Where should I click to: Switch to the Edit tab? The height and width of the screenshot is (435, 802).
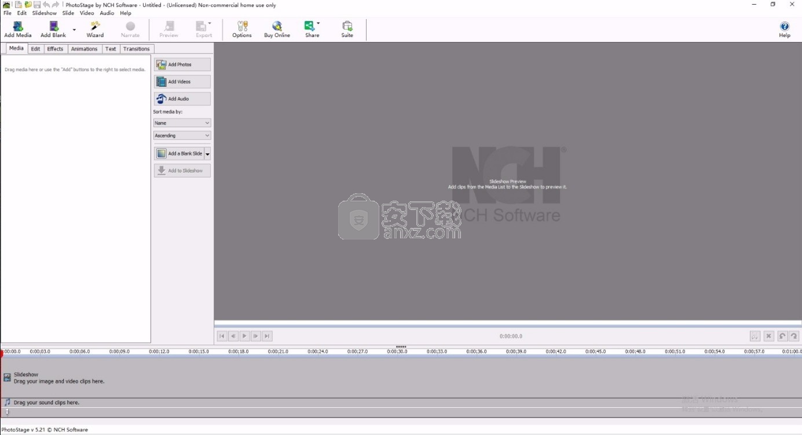36,49
